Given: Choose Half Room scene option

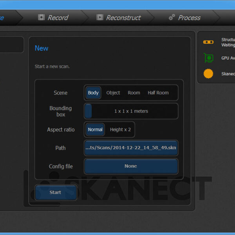Looking at the screenshot, I should click(158, 93).
